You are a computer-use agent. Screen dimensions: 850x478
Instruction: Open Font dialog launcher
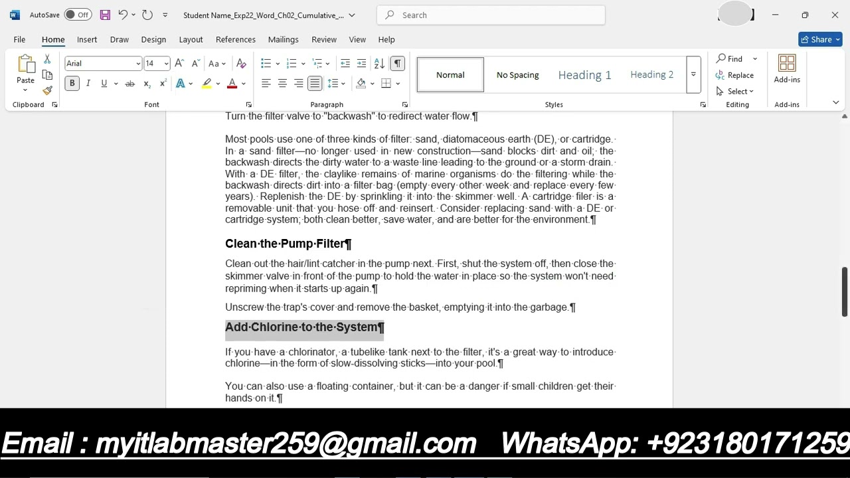pos(248,105)
